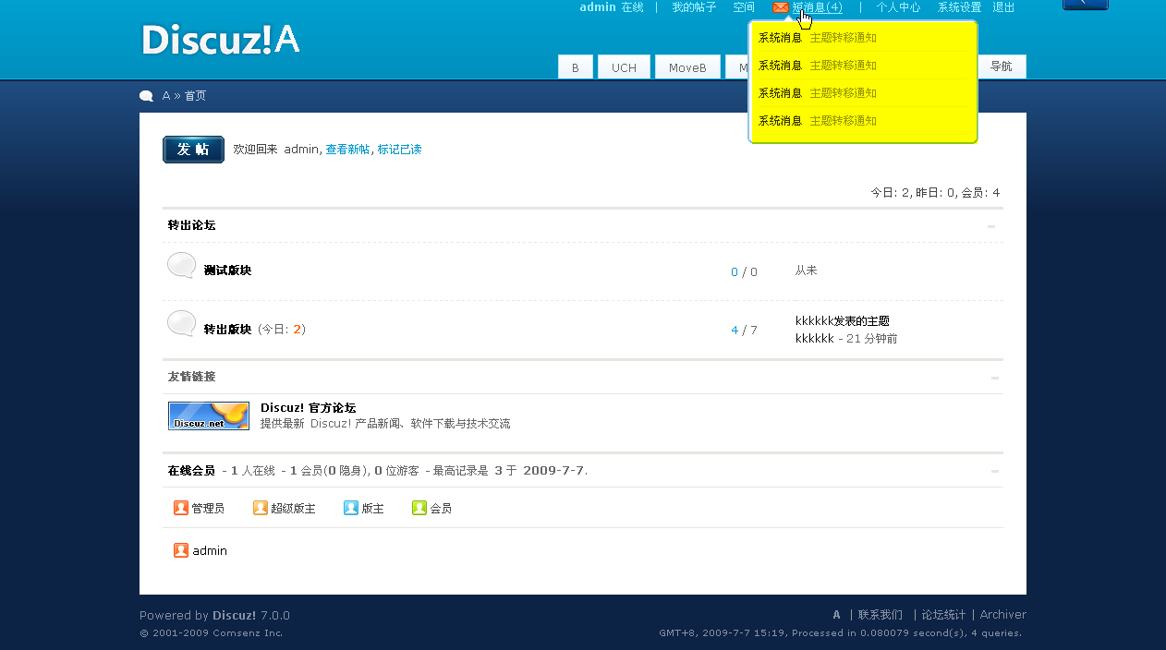Open the 转出论坛 category heading
The image size is (1166, 650).
(x=191, y=225)
